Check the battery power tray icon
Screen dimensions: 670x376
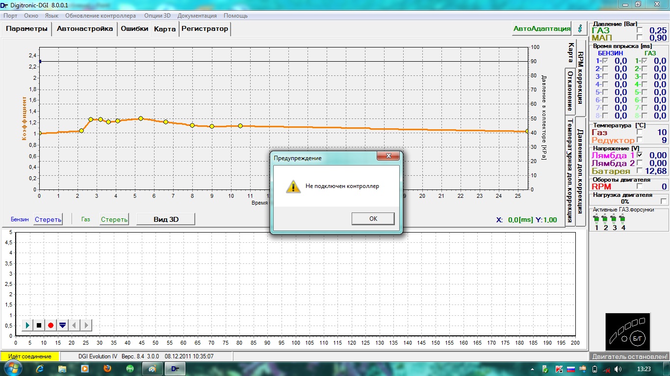pyautogui.click(x=595, y=369)
